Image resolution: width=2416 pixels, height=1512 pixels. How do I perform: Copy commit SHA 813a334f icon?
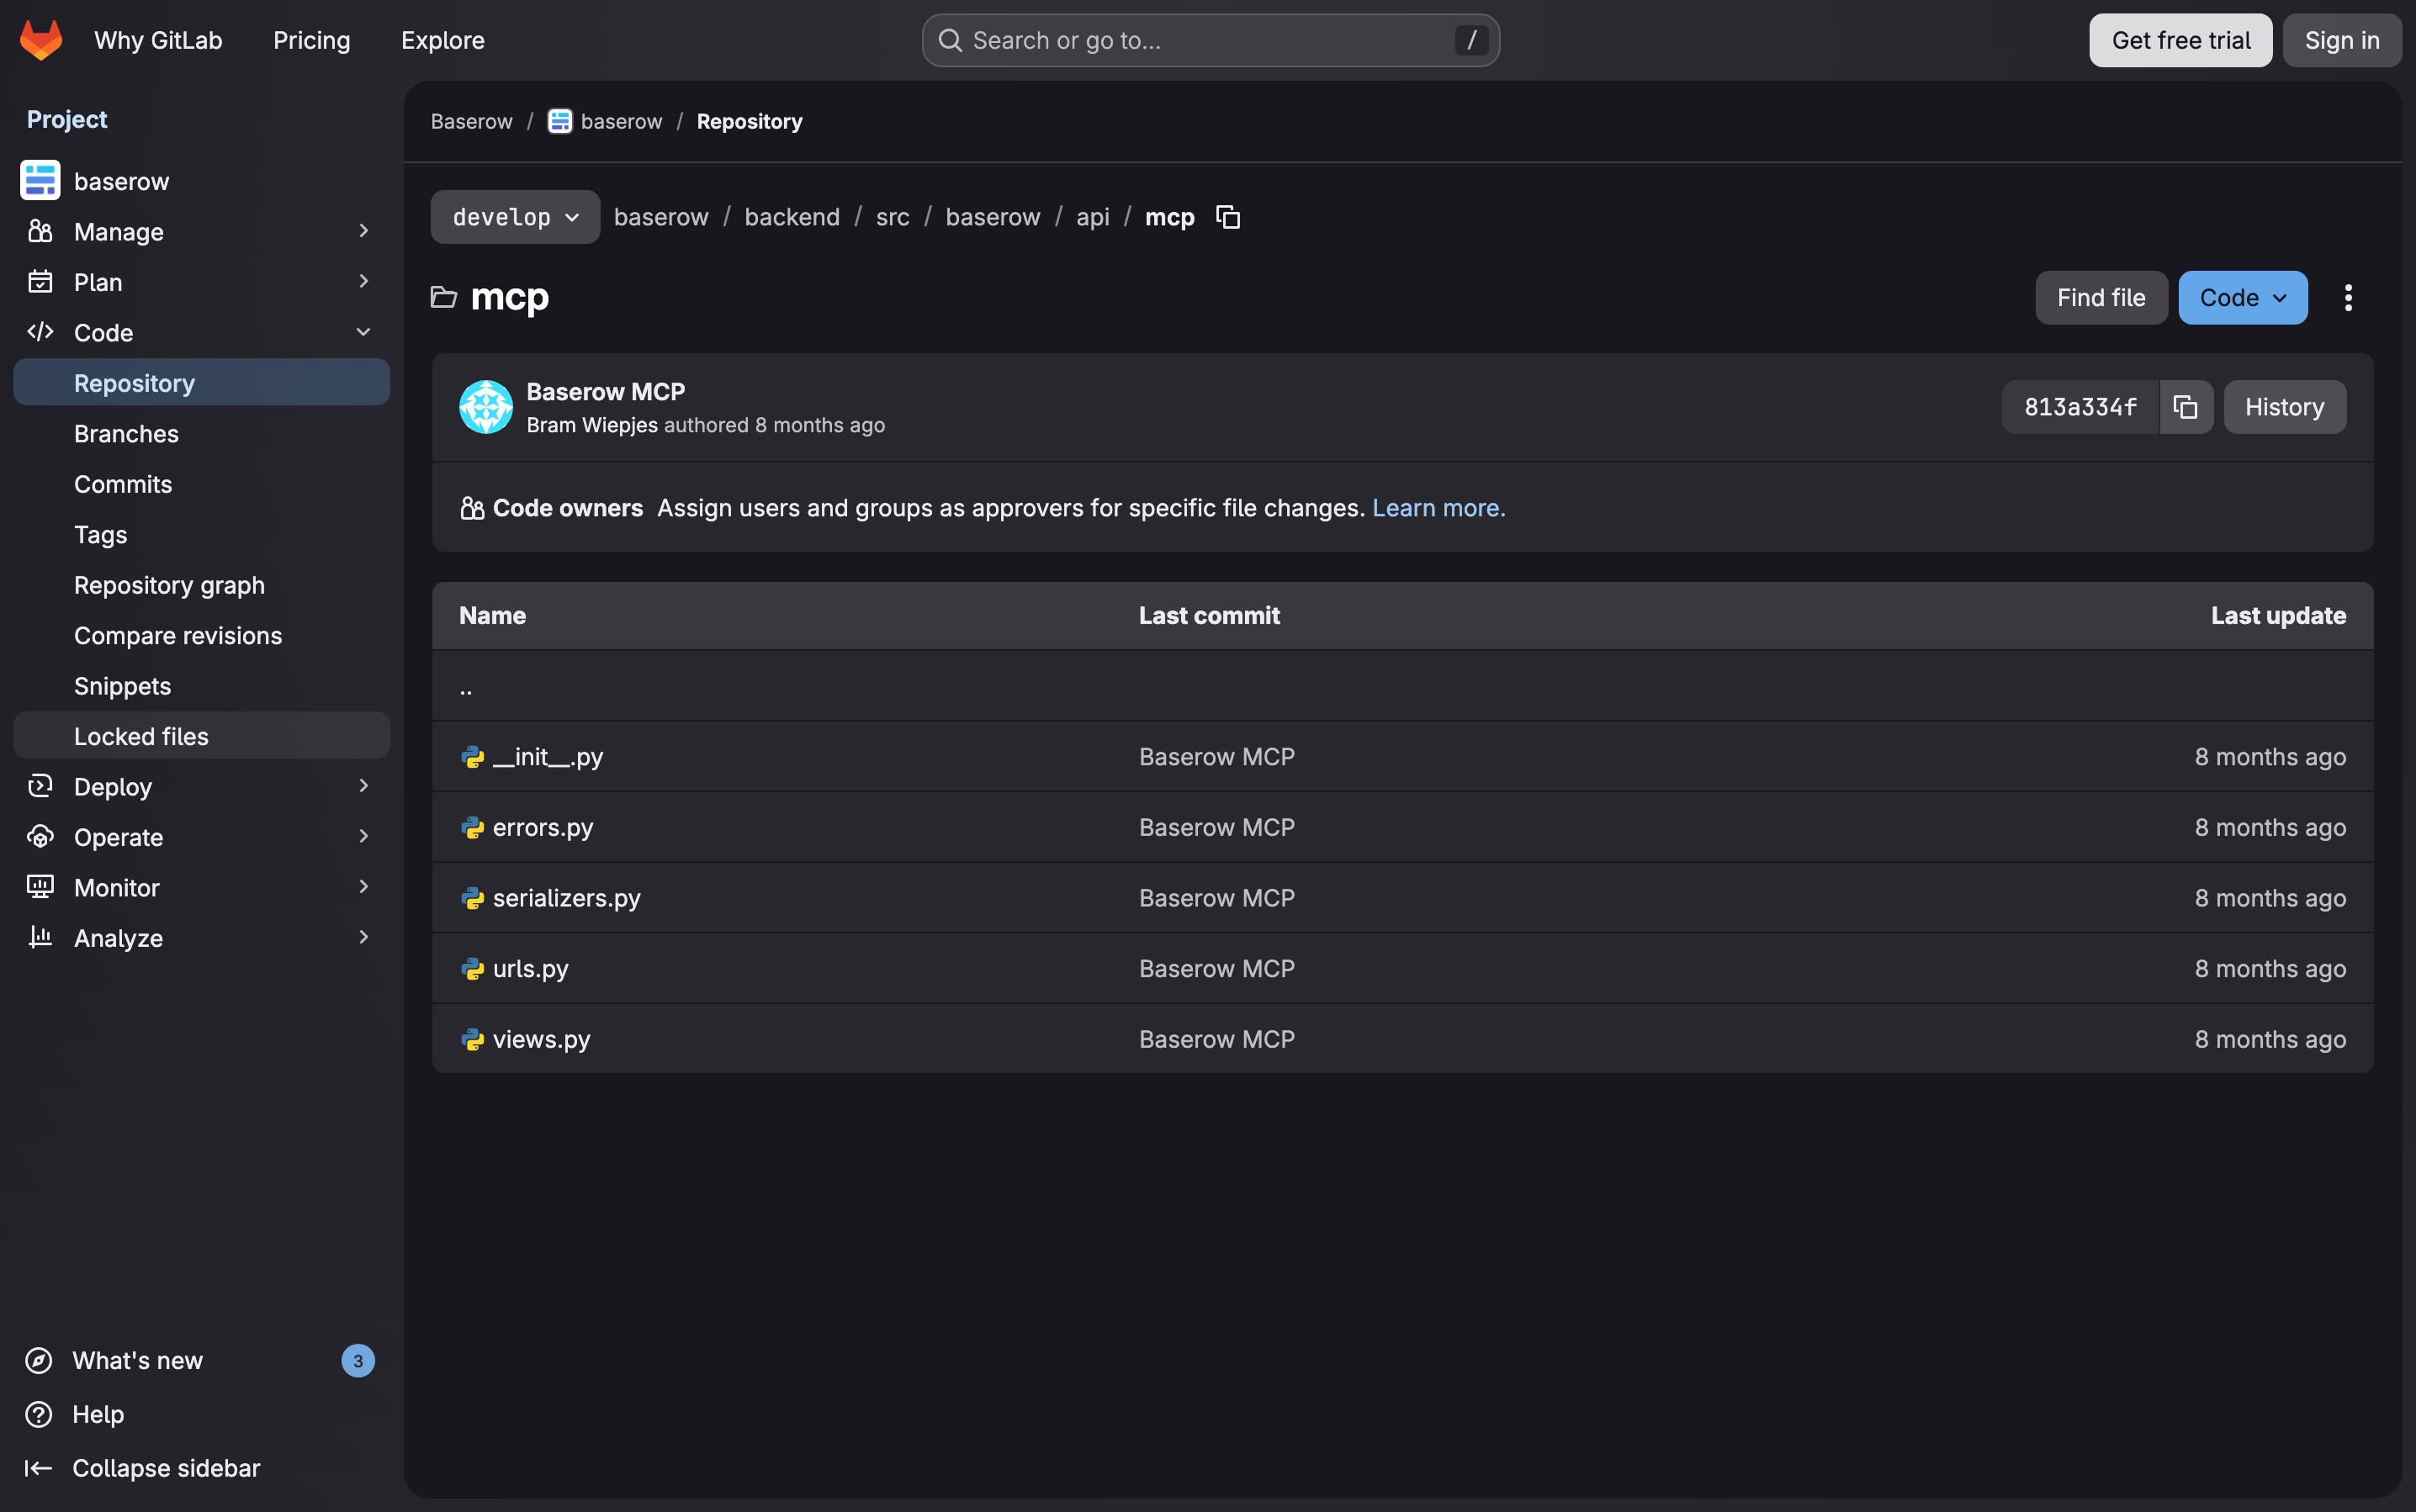click(x=2185, y=407)
